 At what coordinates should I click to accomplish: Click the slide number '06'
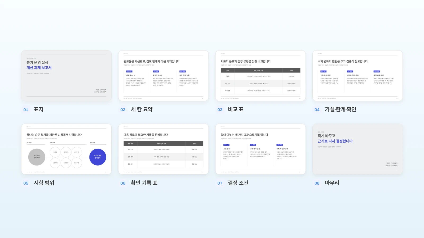pos(123,183)
